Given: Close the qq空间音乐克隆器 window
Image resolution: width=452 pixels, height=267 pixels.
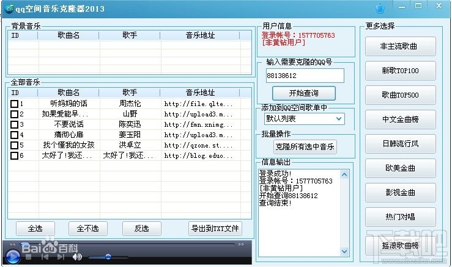Looking at the screenshot, I should pos(439,5).
